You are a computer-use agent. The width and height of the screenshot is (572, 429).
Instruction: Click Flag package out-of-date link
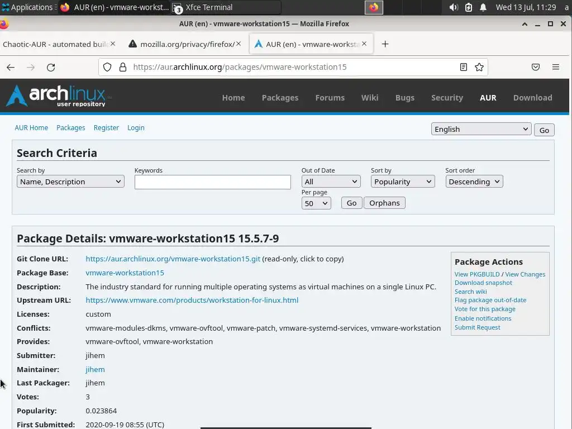490,300
